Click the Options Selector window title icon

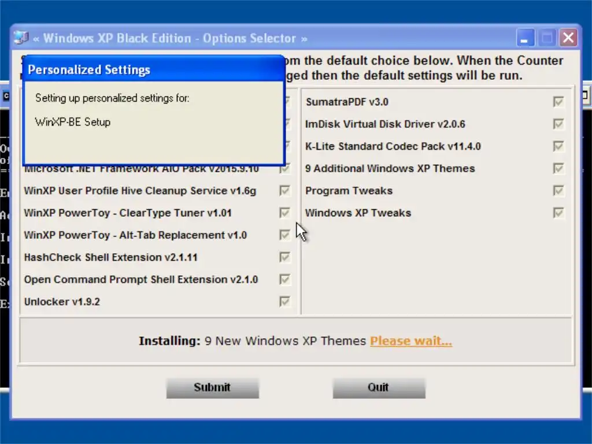click(21, 38)
